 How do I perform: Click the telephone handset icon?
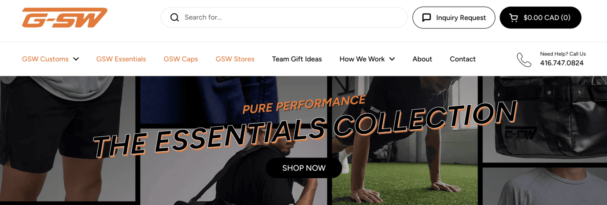(524, 59)
